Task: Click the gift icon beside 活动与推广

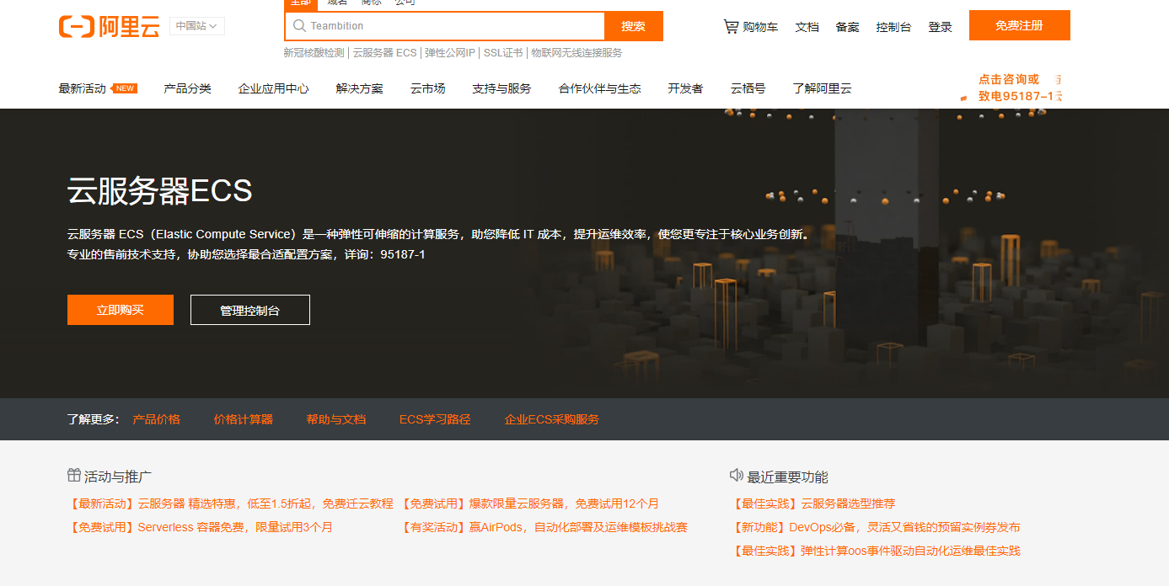Action: (x=74, y=475)
